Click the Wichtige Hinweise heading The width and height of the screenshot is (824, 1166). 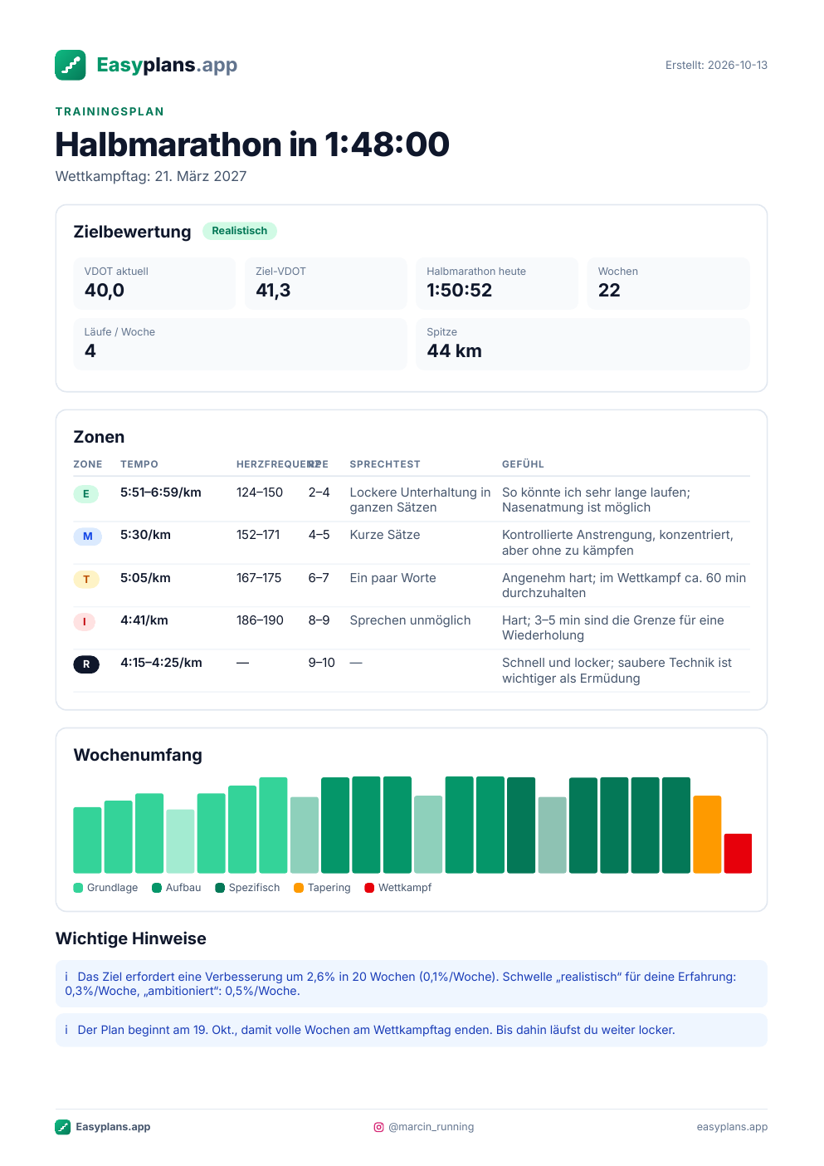(x=131, y=938)
